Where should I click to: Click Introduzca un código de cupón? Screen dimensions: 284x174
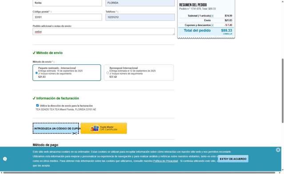pyautogui.click(x=56, y=128)
